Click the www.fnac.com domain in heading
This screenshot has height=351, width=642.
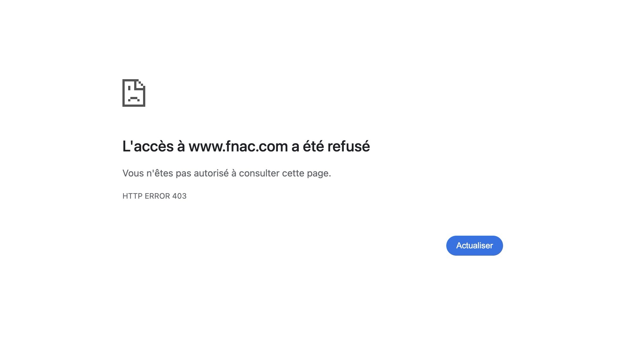coord(238,146)
